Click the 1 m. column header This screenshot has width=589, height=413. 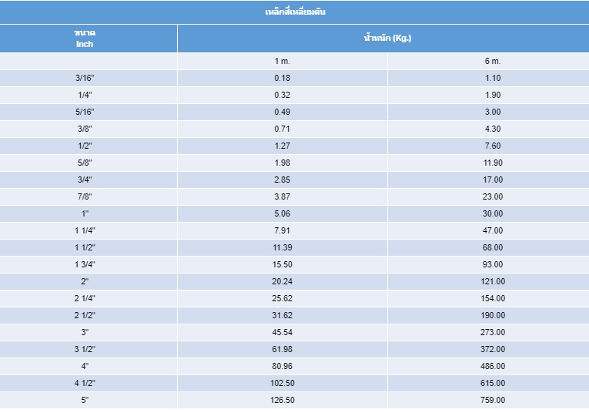coord(283,61)
